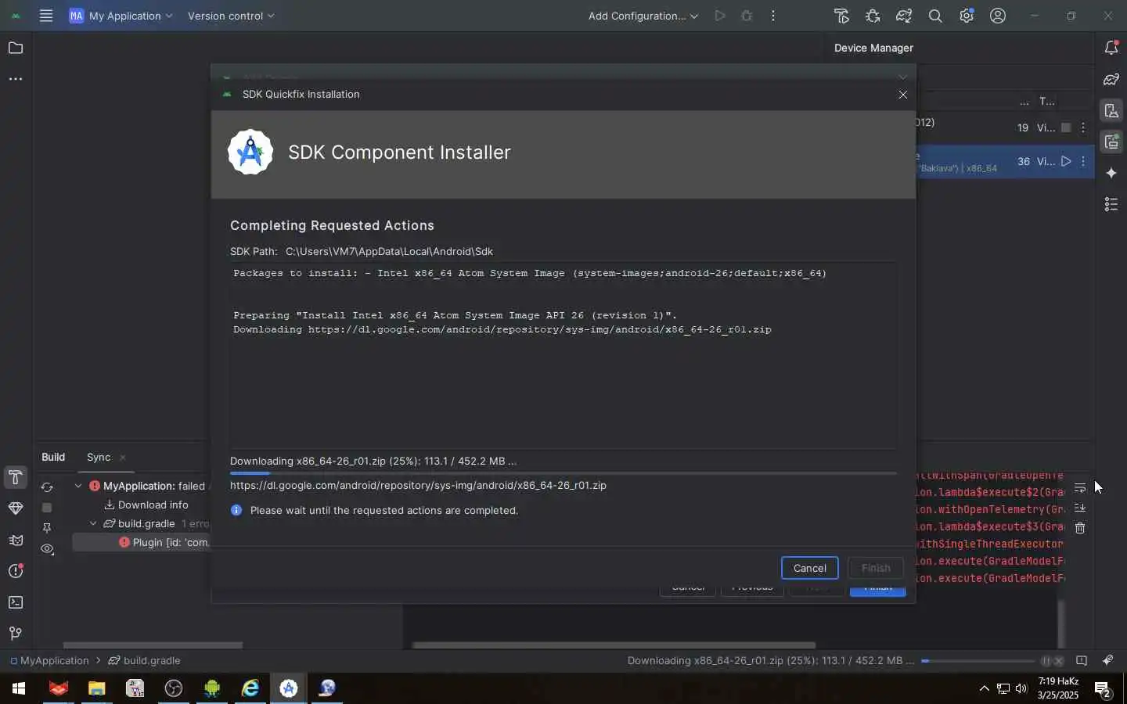Click download progress bar in SDK installer
Image resolution: width=1127 pixels, height=704 pixels.
pos(563,473)
